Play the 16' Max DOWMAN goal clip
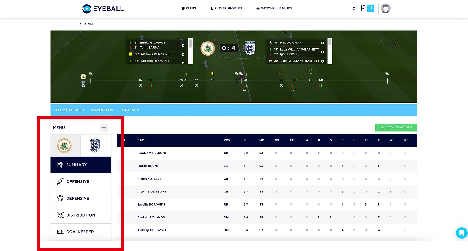The width and height of the screenshot is (468, 251). 322,43
